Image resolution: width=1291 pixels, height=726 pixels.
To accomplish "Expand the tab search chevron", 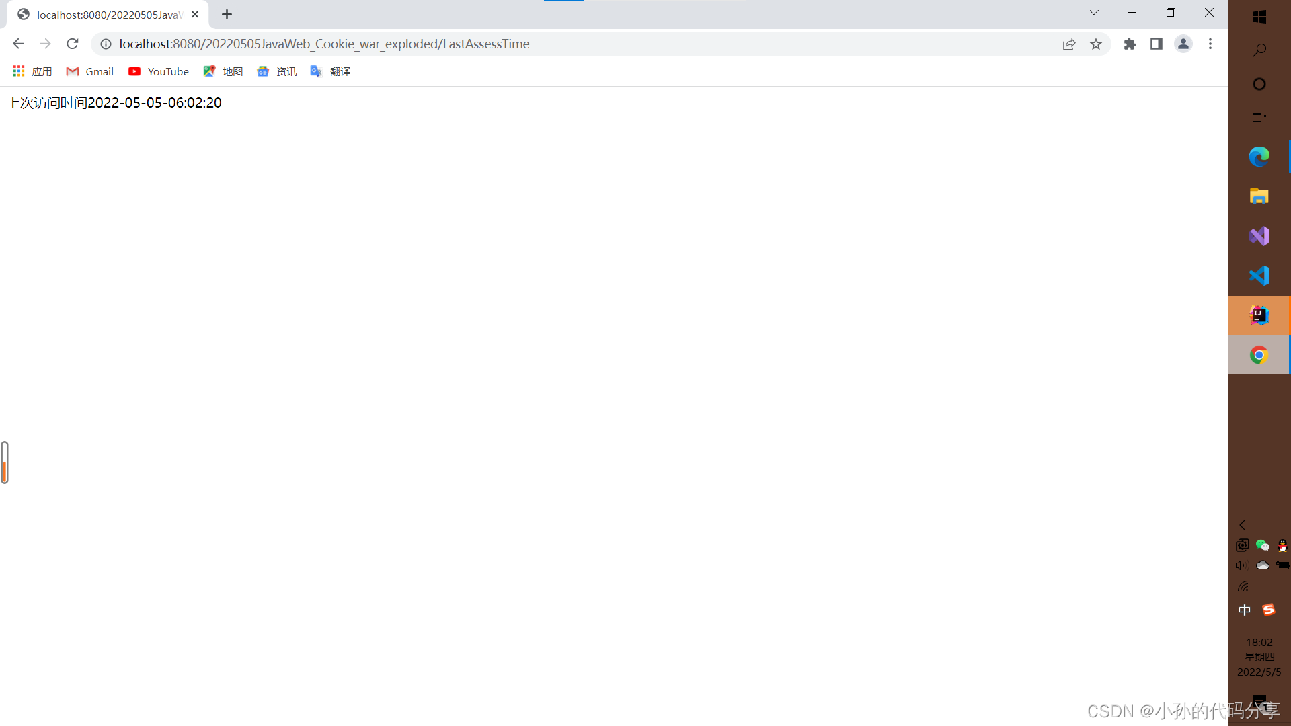I will (1094, 13).
